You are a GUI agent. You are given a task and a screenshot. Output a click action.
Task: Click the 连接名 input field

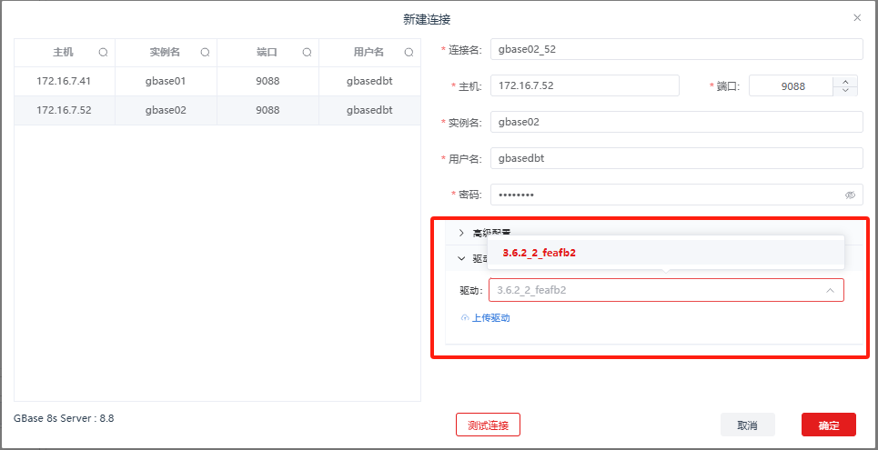tap(675, 49)
